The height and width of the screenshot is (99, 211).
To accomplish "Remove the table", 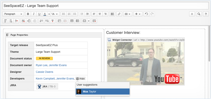I will click(x=94, y=21).
